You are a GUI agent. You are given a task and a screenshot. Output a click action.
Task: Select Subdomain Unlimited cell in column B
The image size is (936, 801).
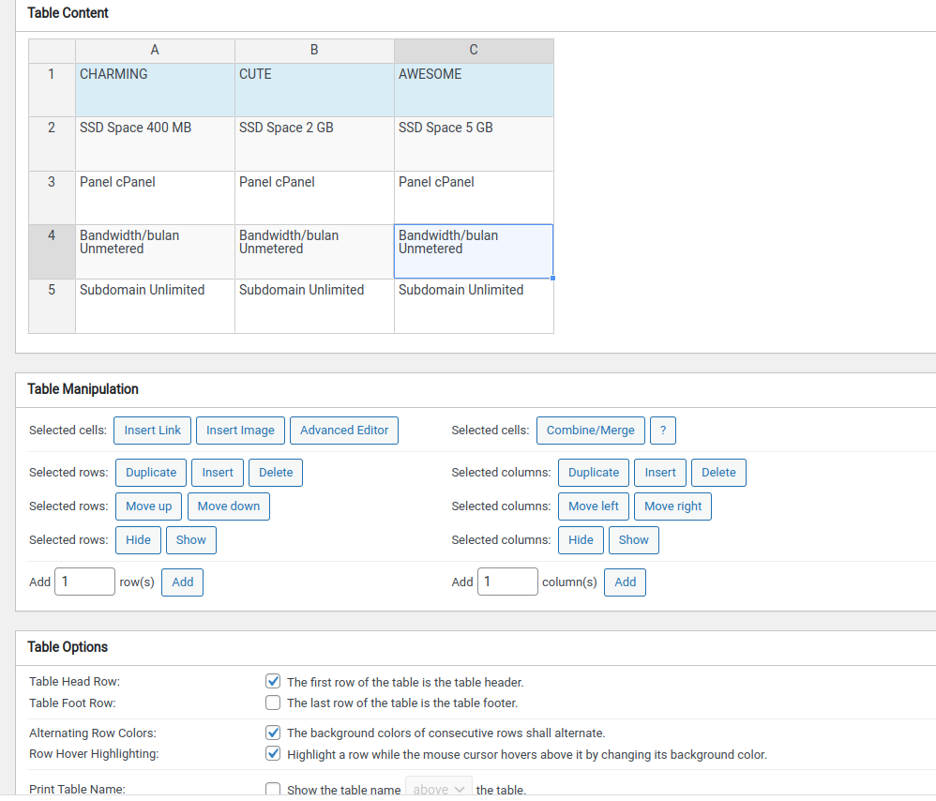point(314,306)
